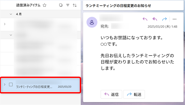This screenshot has width=185, height=105.
Task: Click the sort order arrows icon
Action: [75, 5]
